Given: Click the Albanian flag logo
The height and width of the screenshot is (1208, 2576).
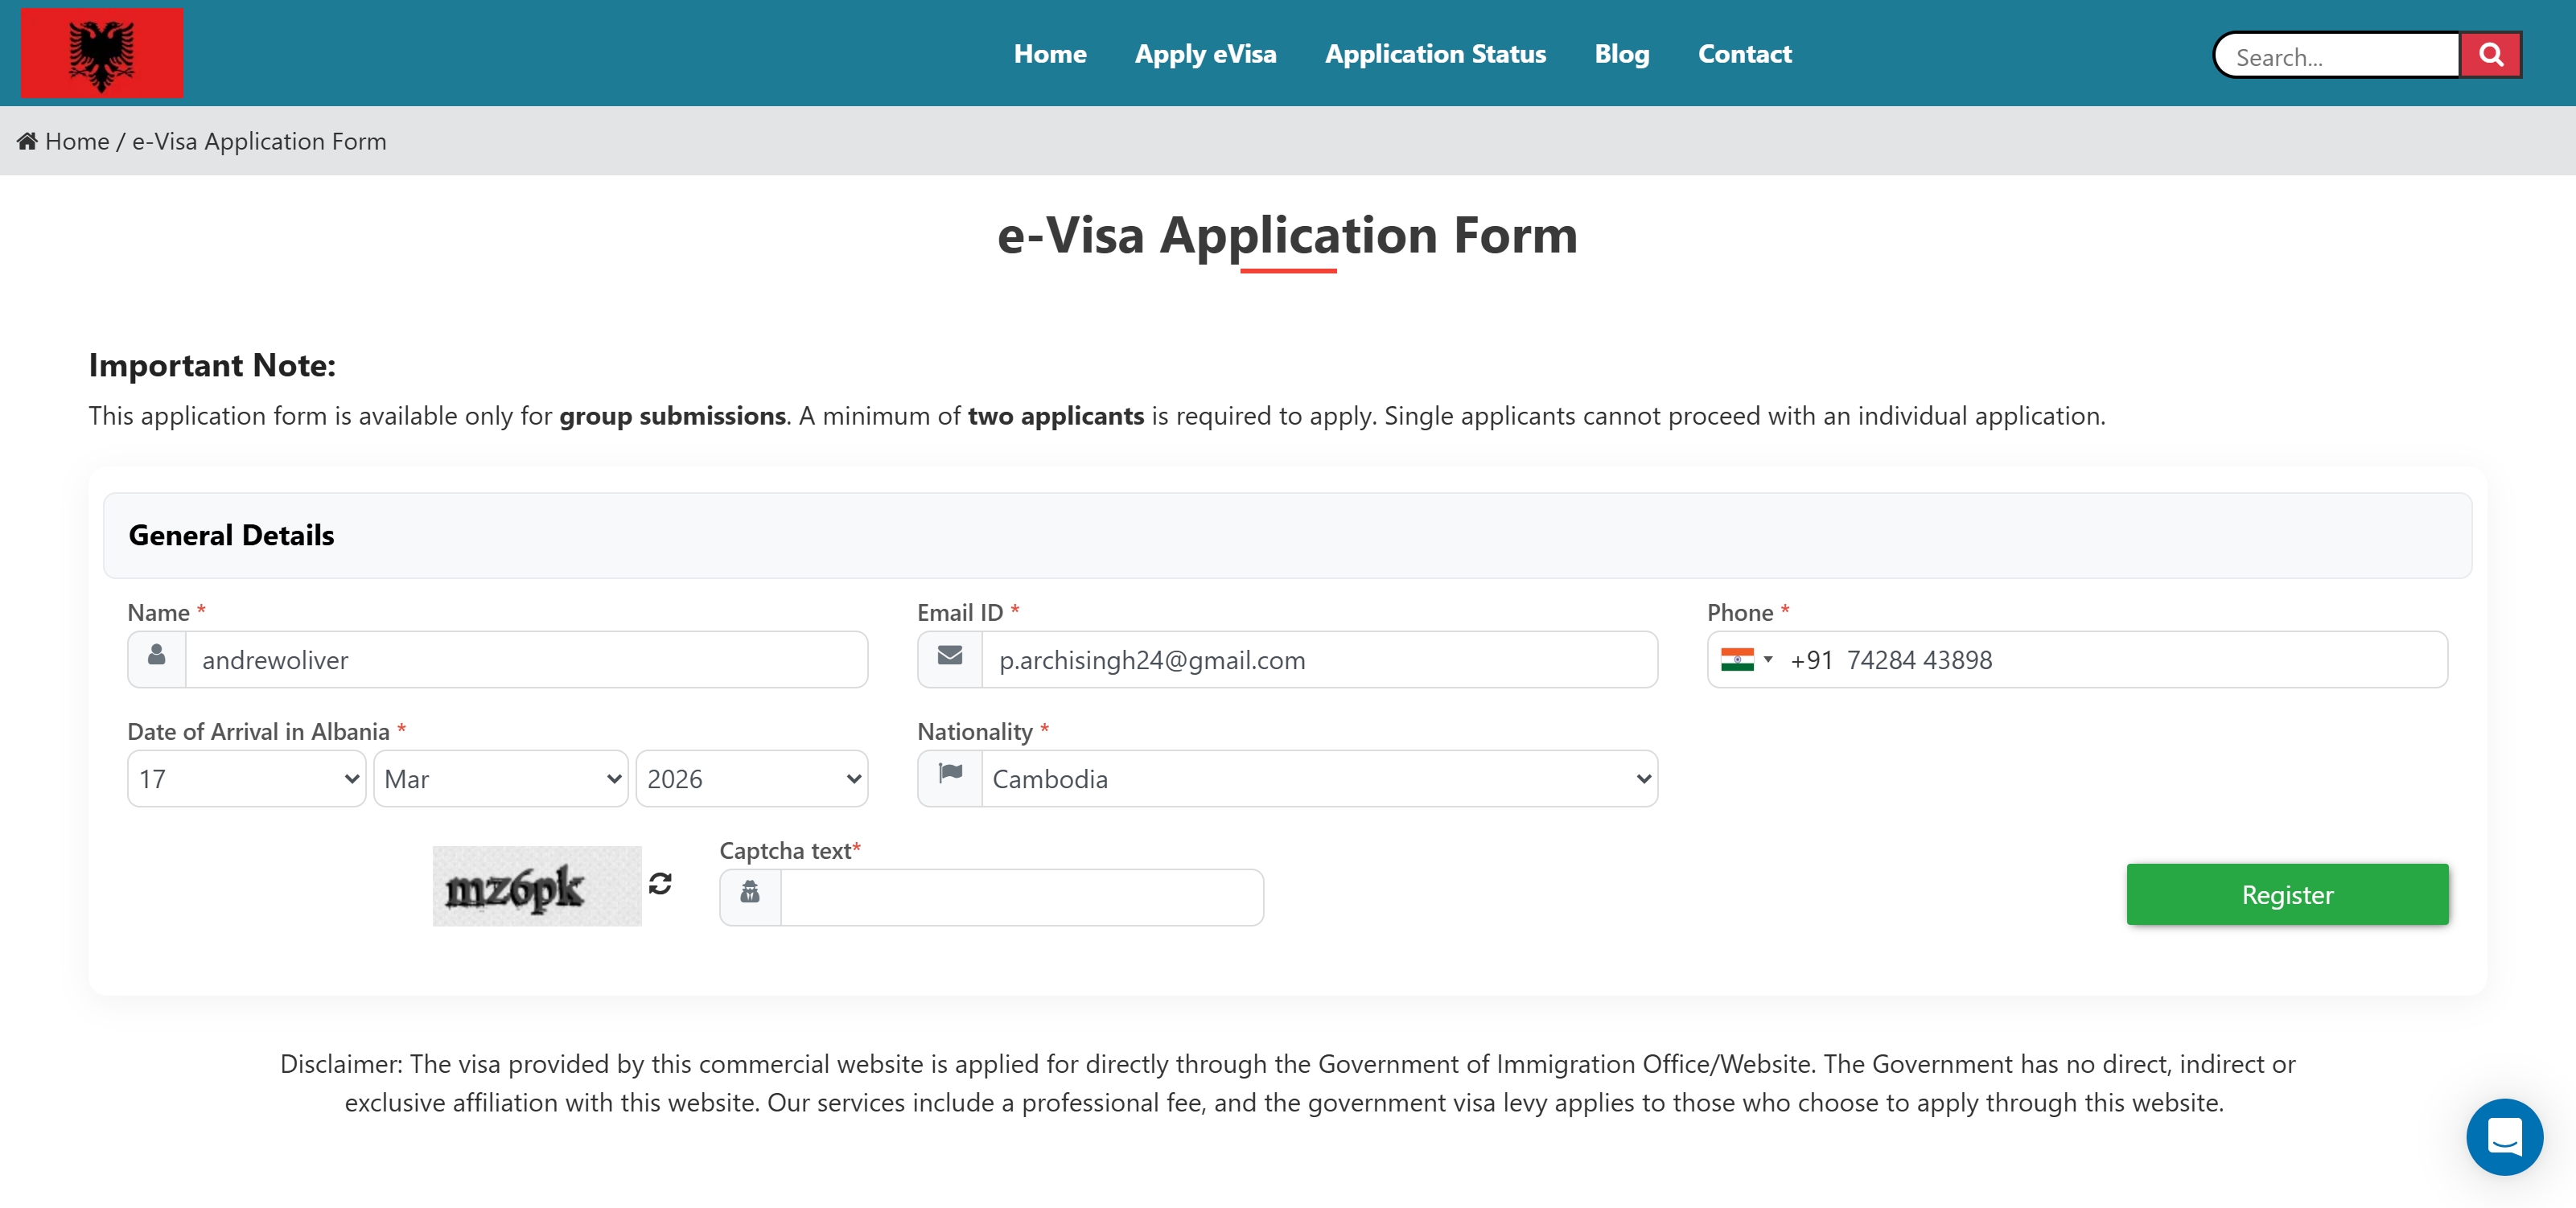Looking at the screenshot, I should [x=102, y=53].
